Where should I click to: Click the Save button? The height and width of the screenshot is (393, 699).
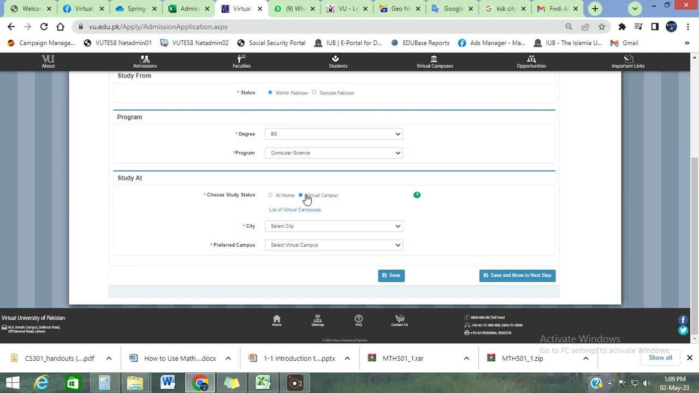tap(391, 276)
